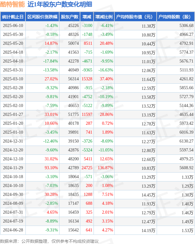
Task: Select the 2024-06-28 date cell
Action: (x=13, y=230)
